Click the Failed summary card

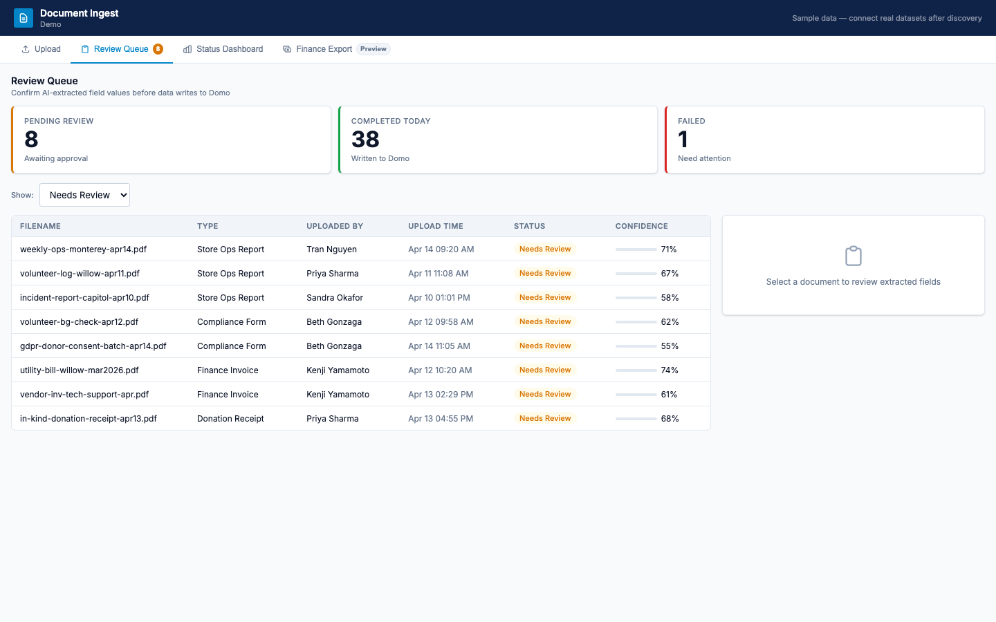pos(824,140)
